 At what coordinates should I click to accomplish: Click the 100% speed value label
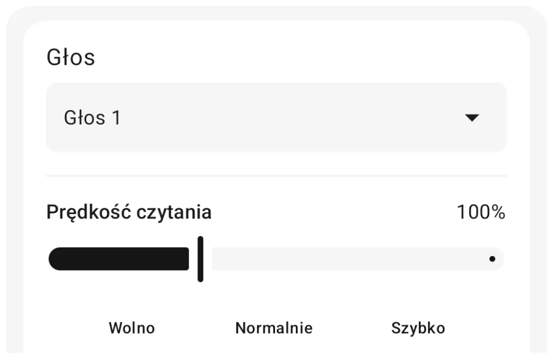point(480,212)
